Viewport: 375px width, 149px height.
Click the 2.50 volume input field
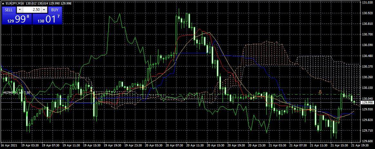pos(32,10)
